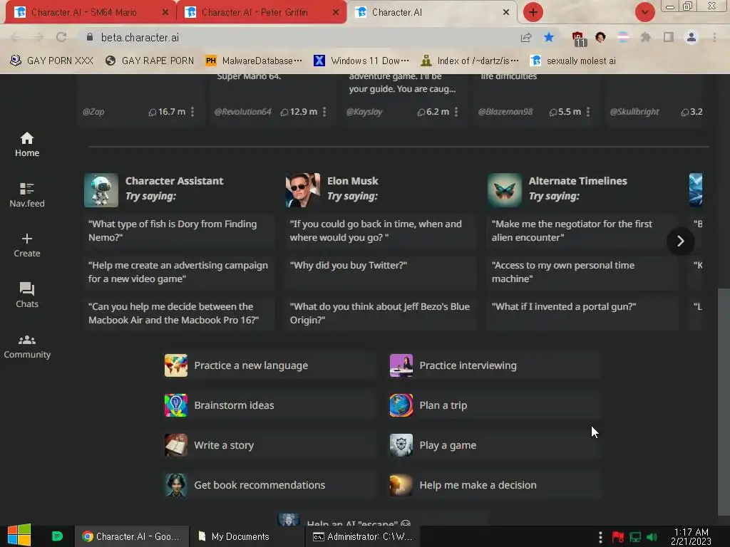Click the taskbar clock showing 1:17 AM
Viewport: 730px width, 547px height.
click(691, 536)
